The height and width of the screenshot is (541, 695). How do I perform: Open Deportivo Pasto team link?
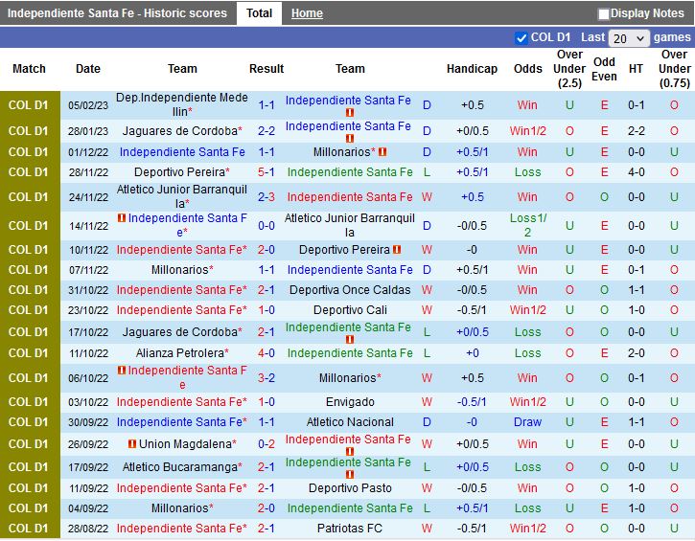pyautogui.click(x=350, y=488)
